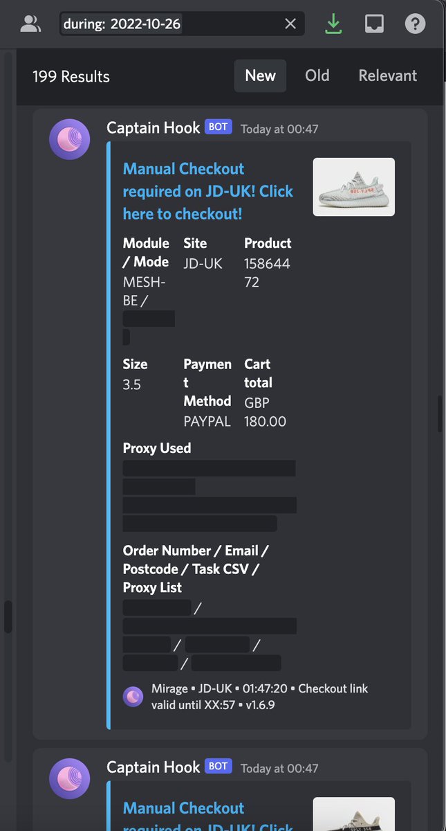Click the first message's BOT tag

tap(219, 127)
